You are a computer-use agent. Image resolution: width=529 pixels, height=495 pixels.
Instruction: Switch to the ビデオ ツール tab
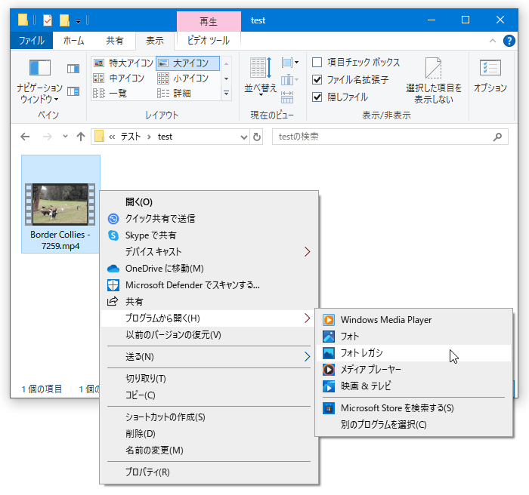pyautogui.click(x=208, y=41)
